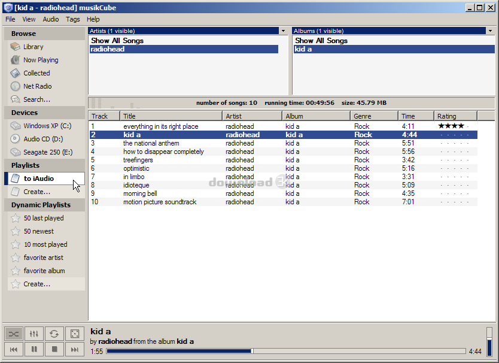
Task: Select Show All Songs in the Albums pane
Action: point(321,41)
